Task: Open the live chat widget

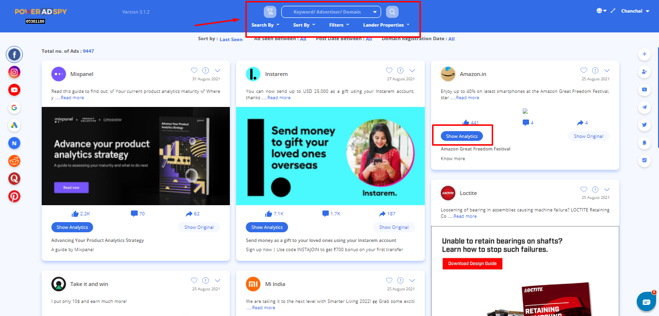Action: point(646,301)
